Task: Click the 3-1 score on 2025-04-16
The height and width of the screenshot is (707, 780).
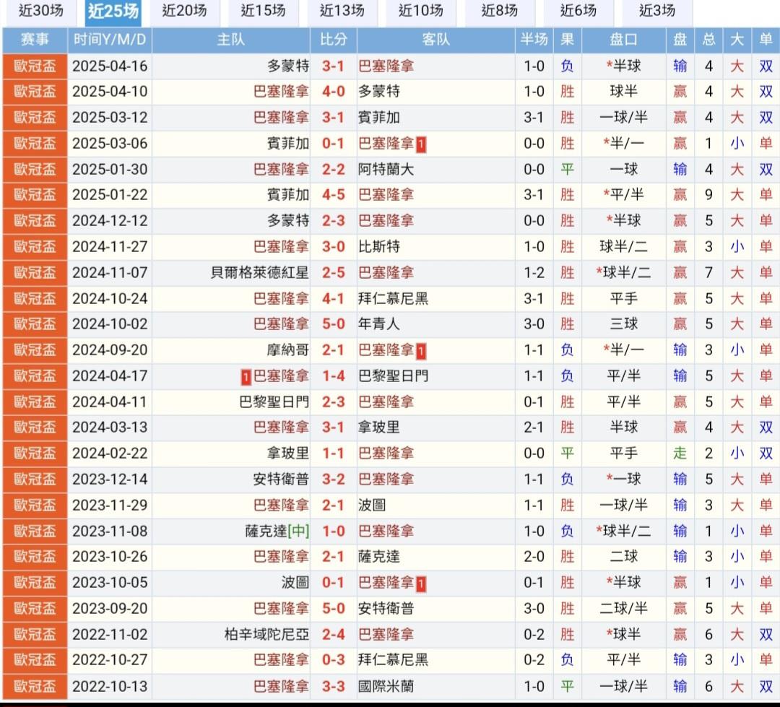Action: 333,66
